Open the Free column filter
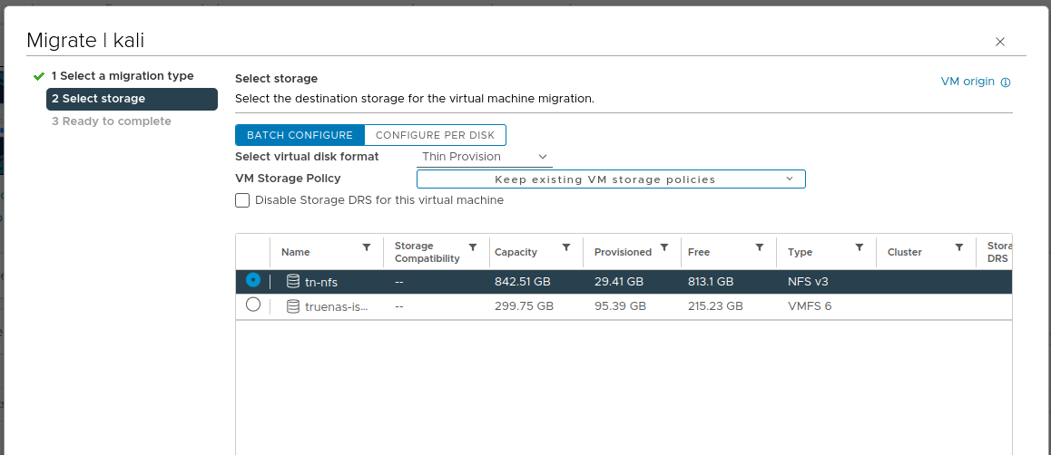 760,247
